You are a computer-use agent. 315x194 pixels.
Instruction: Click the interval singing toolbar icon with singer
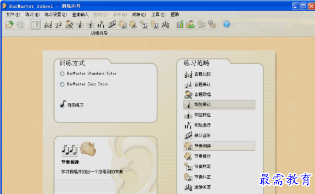tap(69, 24)
